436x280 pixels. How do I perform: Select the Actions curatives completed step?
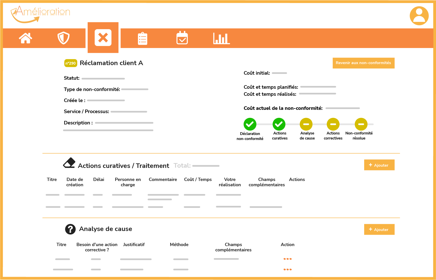tap(279, 124)
